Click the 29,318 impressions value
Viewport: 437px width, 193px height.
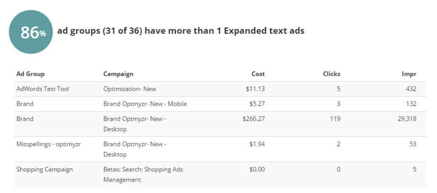[407, 119]
